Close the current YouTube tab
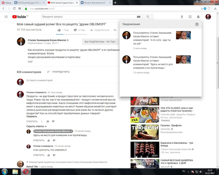Image resolution: width=219 pixels, height=175 pixels. (x=77, y=2)
